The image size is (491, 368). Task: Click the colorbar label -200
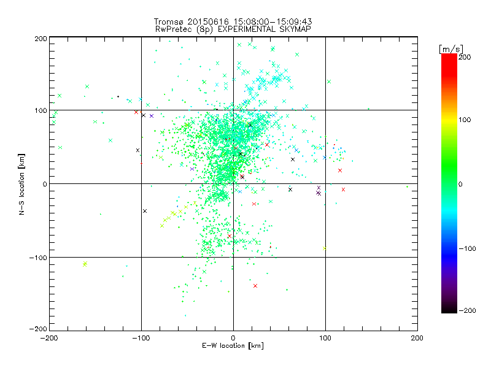pos(467,310)
